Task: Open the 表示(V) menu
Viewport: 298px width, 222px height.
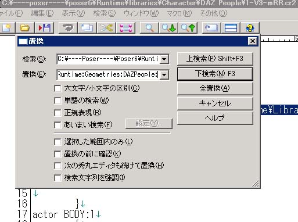Action: click(x=73, y=13)
